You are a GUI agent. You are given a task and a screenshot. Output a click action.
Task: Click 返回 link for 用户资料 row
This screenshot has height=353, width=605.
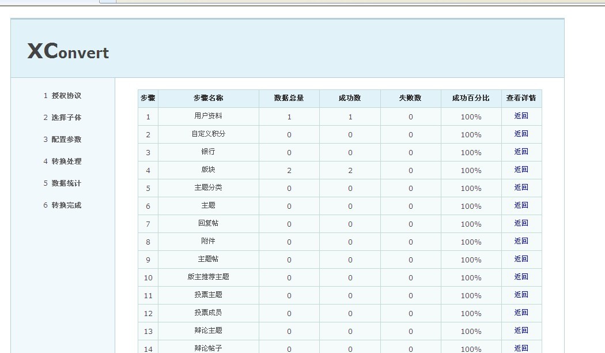(x=521, y=116)
